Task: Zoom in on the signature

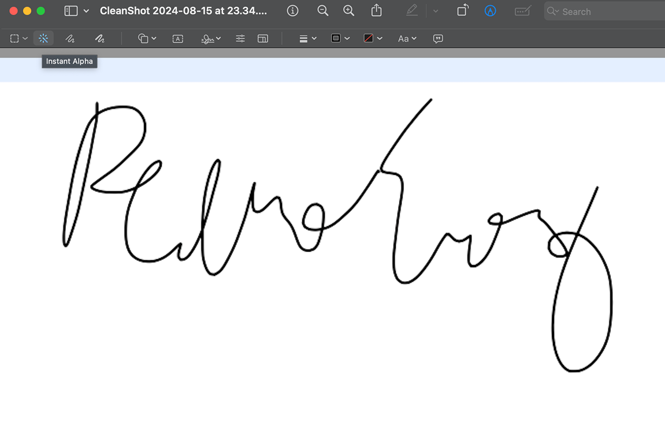Action: [348, 10]
